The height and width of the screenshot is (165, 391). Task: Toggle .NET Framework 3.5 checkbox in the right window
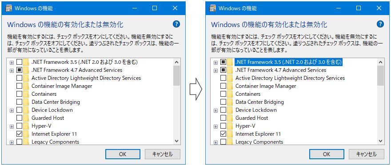[223, 62]
